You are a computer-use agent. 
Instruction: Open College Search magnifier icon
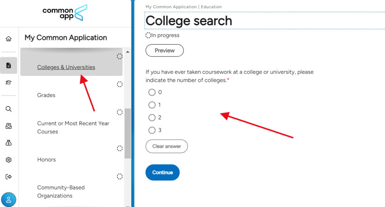point(9,109)
